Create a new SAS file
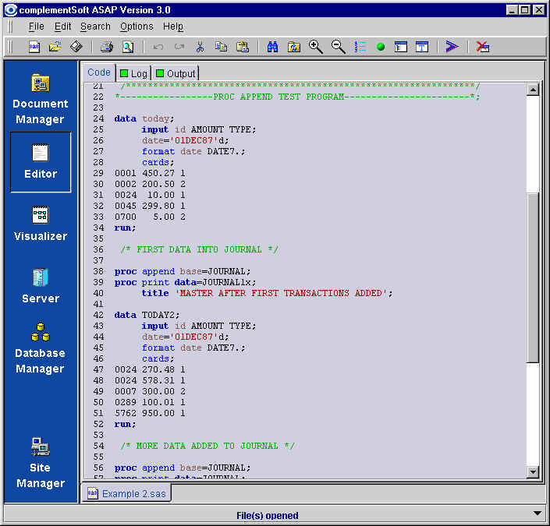This screenshot has width=550, height=526. [x=34, y=47]
